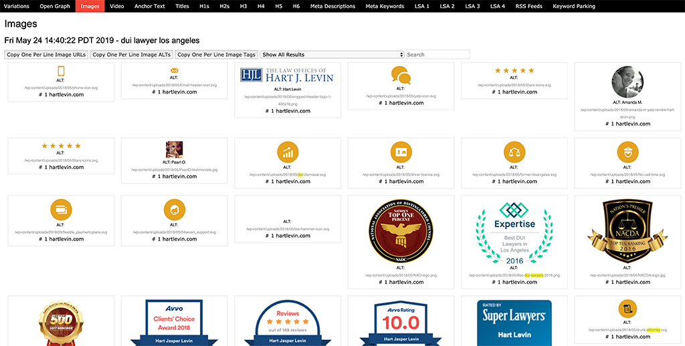
Task: Click the phone-icon.svg file path
Action: (61, 88)
